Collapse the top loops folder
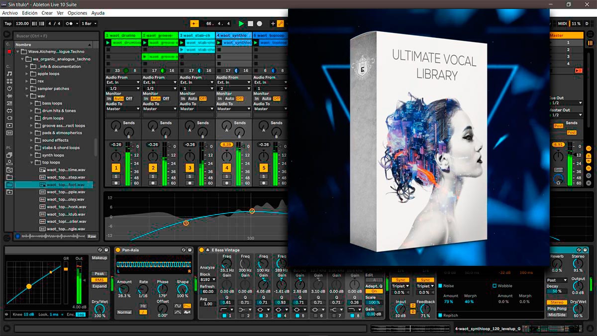Screen dimensions: 597x336 (x=32, y=162)
